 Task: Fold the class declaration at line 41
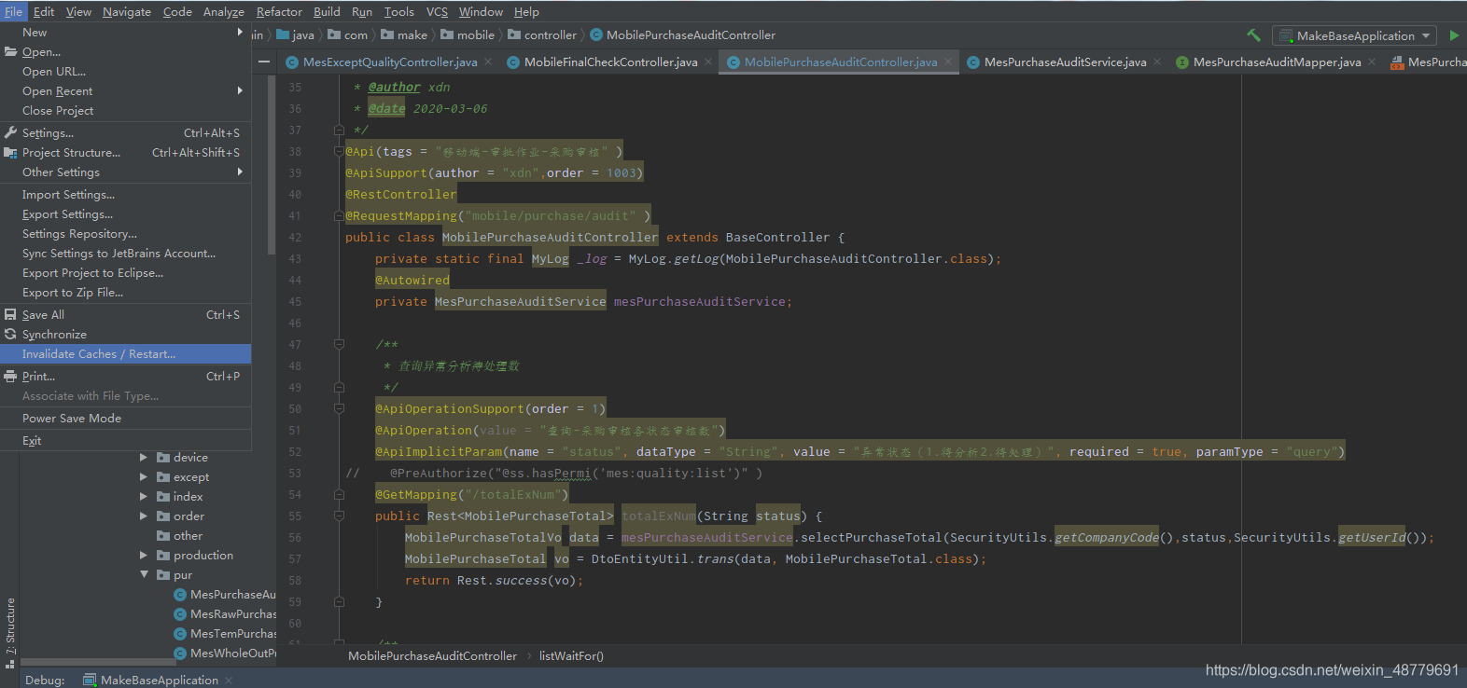339,216
